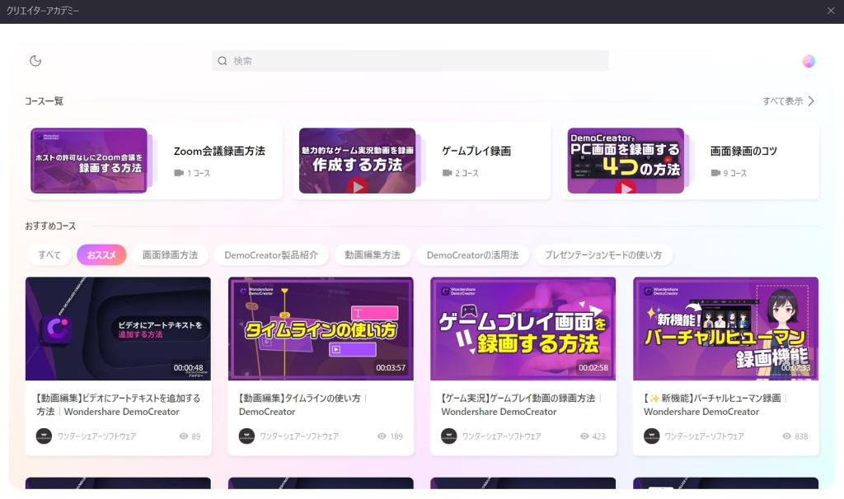This screenshot has height=499, width=844.
Task: Click the author avatar on the バーチャルヒューマン card
Action: click(651, 436)
